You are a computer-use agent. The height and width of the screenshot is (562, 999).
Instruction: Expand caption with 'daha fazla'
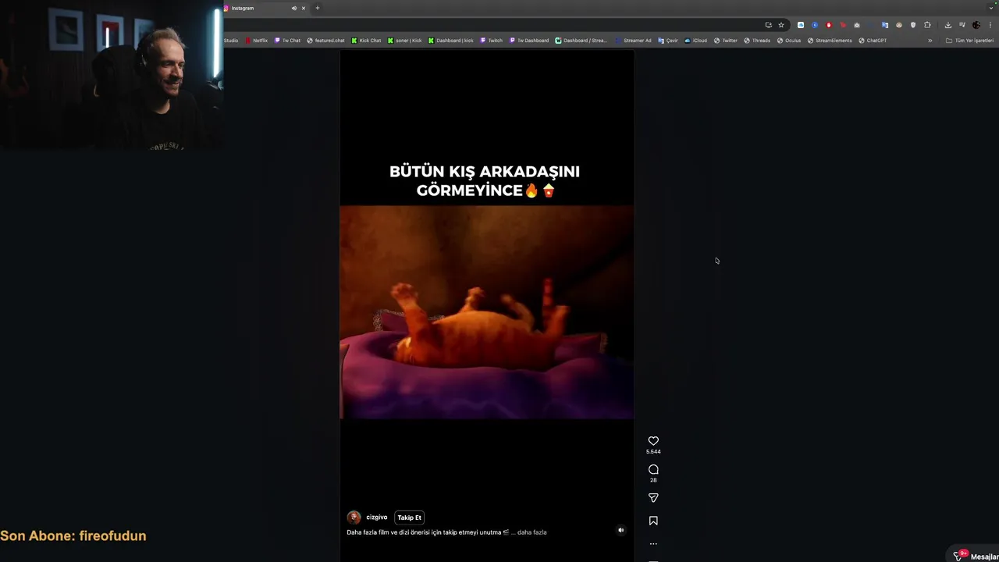(531, 532)
